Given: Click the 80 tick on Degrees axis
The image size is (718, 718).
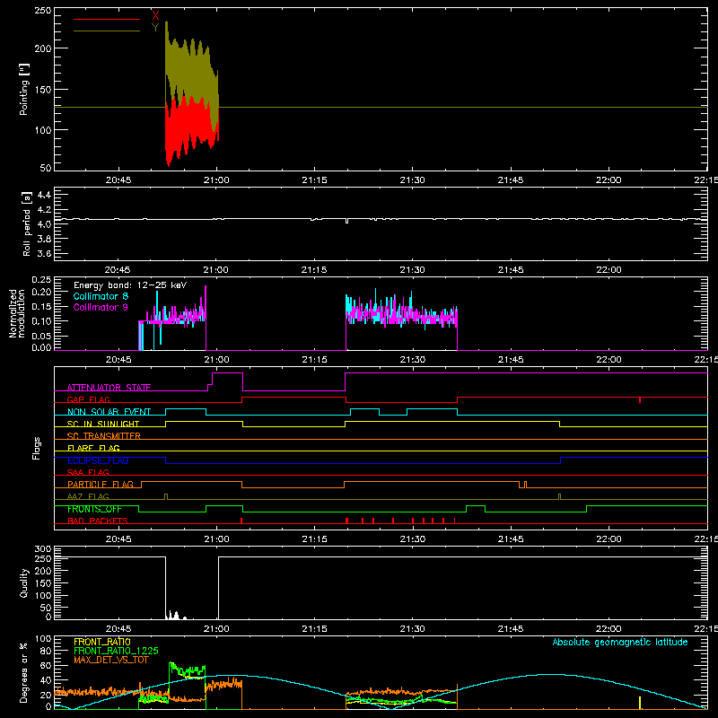Looking at the screenshot, I should click(46, 651).
